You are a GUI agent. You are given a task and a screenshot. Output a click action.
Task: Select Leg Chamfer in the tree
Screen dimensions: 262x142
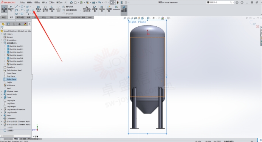pyautogui.click(x=10, y=113)
